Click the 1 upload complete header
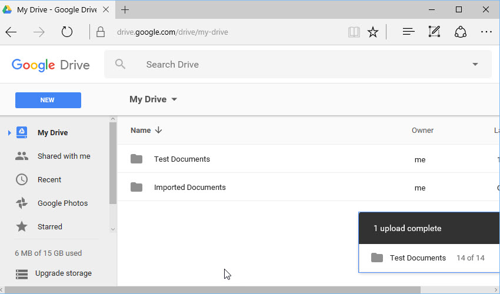This screenshot has width=500, height=294. 429,228
